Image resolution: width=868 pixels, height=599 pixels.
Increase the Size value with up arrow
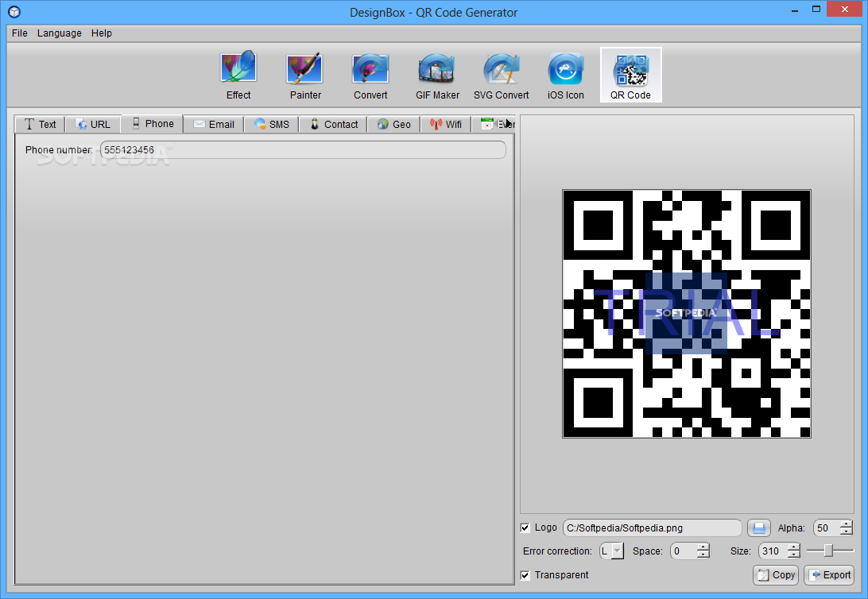(x=794, y=547)
